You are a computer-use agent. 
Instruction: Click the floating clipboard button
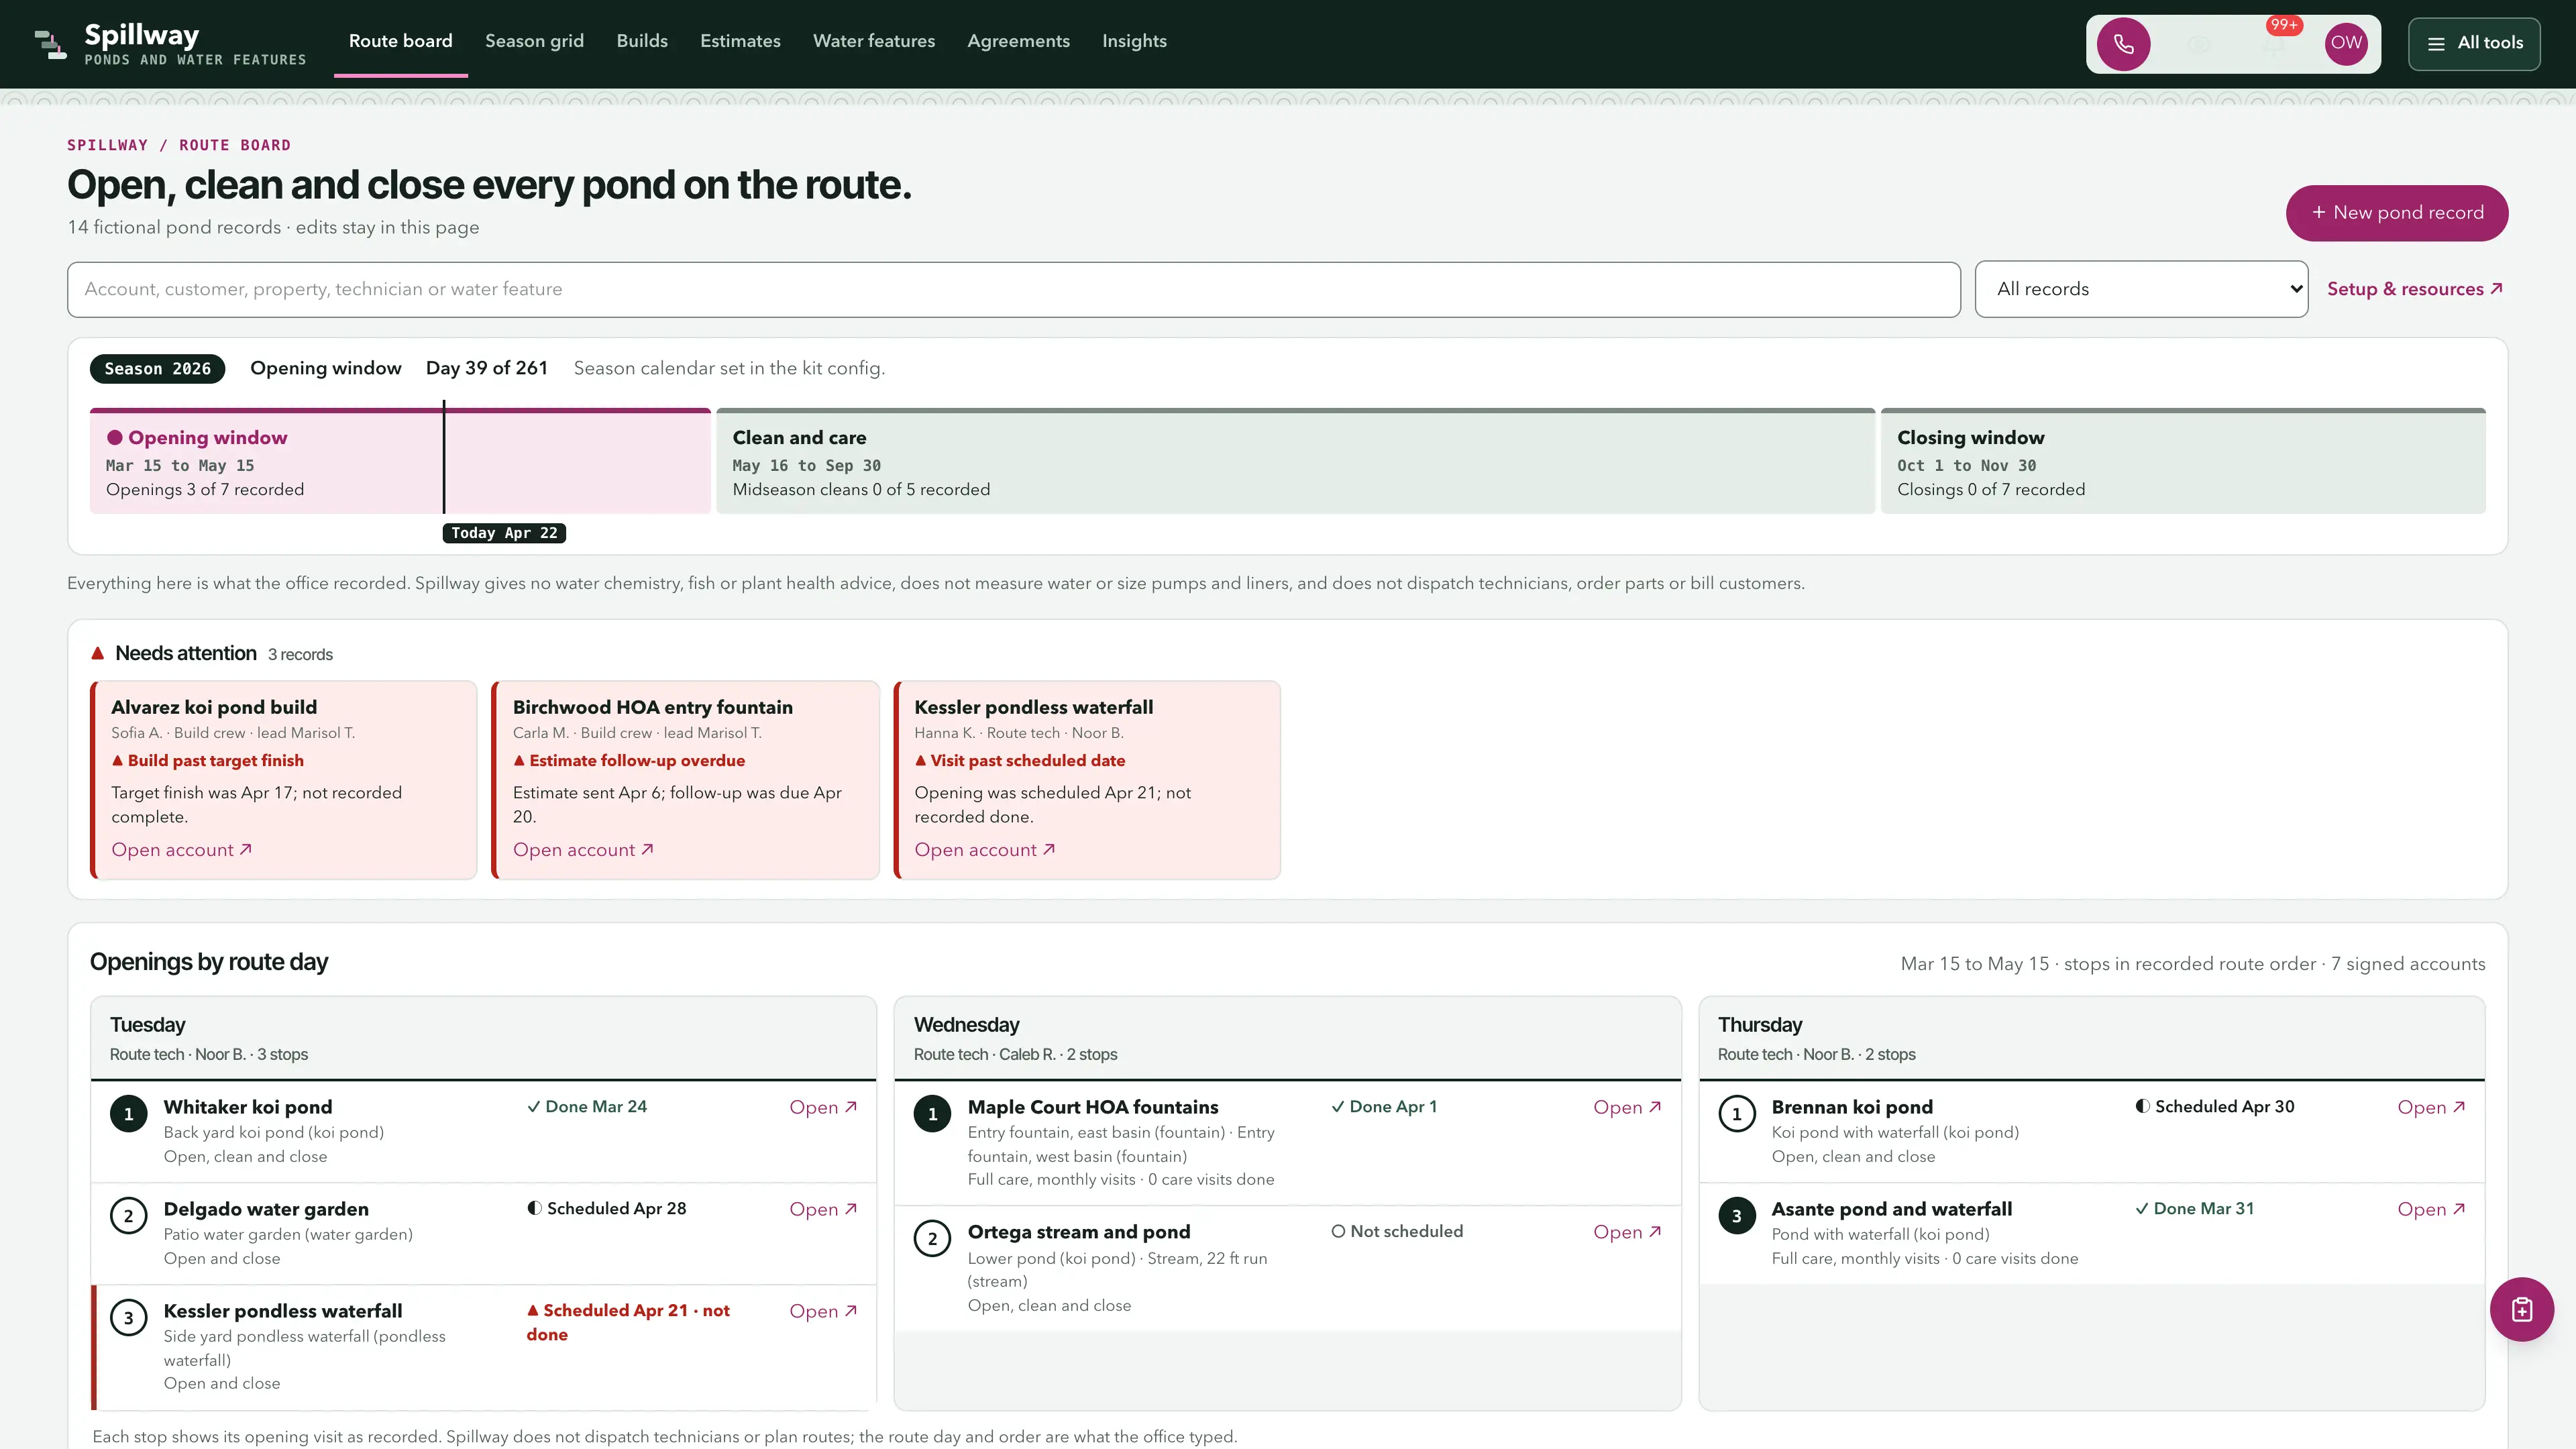(2521, 1310)
